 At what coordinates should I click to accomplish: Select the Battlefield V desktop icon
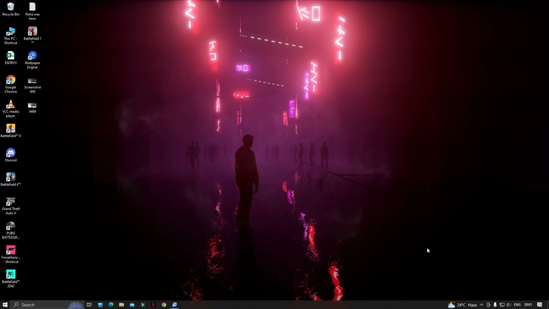pyautogui.click(x=11, y=131)
